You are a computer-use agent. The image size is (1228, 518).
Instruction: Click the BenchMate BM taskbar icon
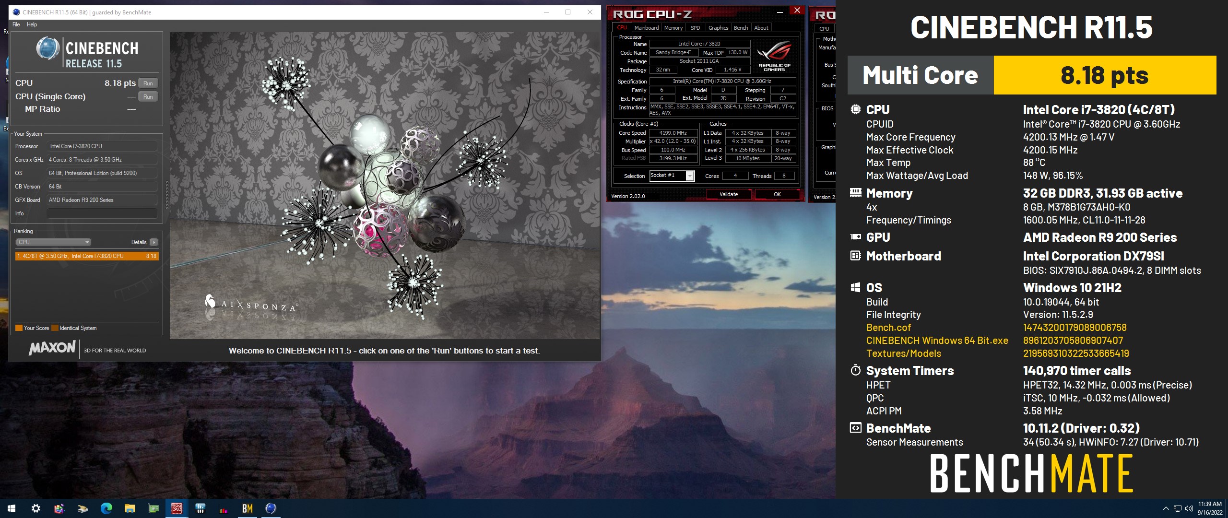[247, 508]
